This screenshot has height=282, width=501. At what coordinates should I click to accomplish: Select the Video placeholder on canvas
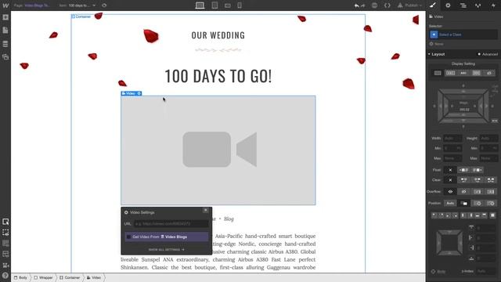pyautogui.click(x=218, y=150)
